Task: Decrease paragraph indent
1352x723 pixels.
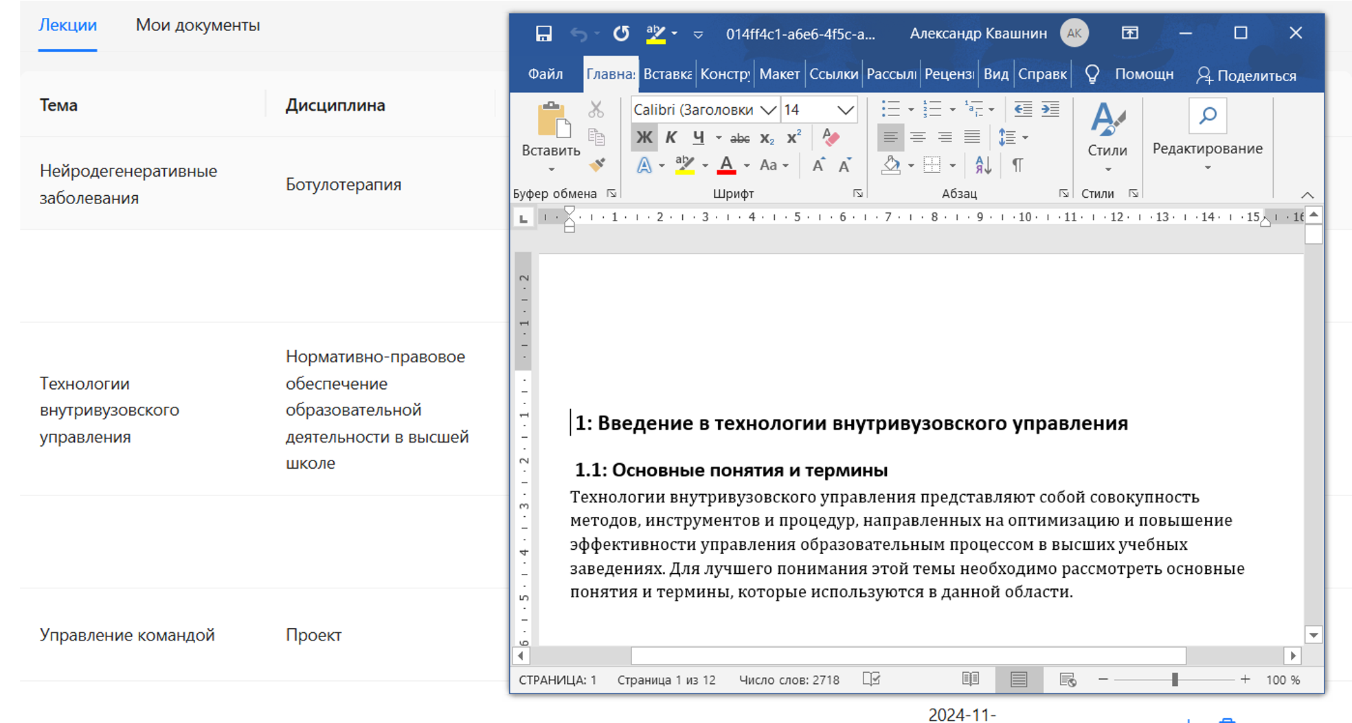Action: coord(1023,109)
